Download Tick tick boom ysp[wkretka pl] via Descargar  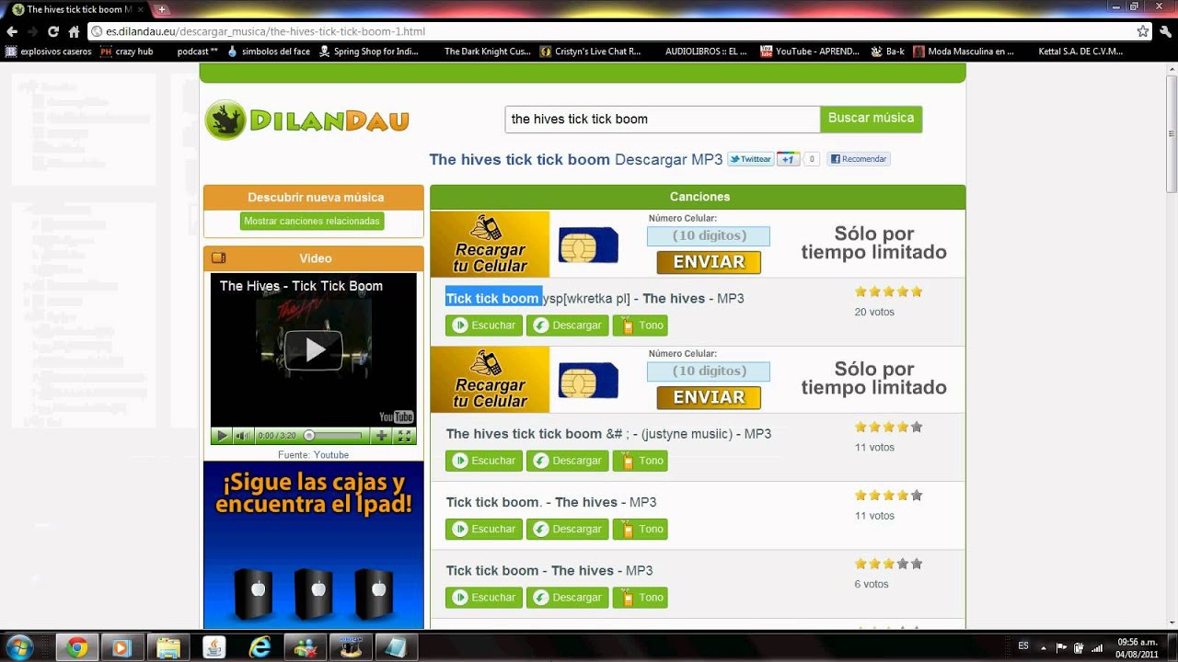[x=567, y=325]
